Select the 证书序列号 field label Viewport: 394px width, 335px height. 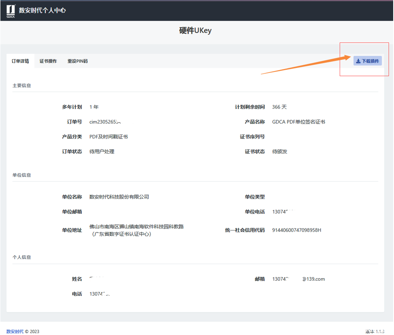[252, 137]
